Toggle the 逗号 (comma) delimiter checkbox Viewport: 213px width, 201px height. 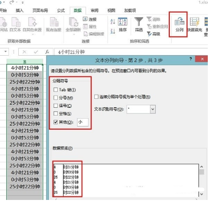click(x=56, y=106)
